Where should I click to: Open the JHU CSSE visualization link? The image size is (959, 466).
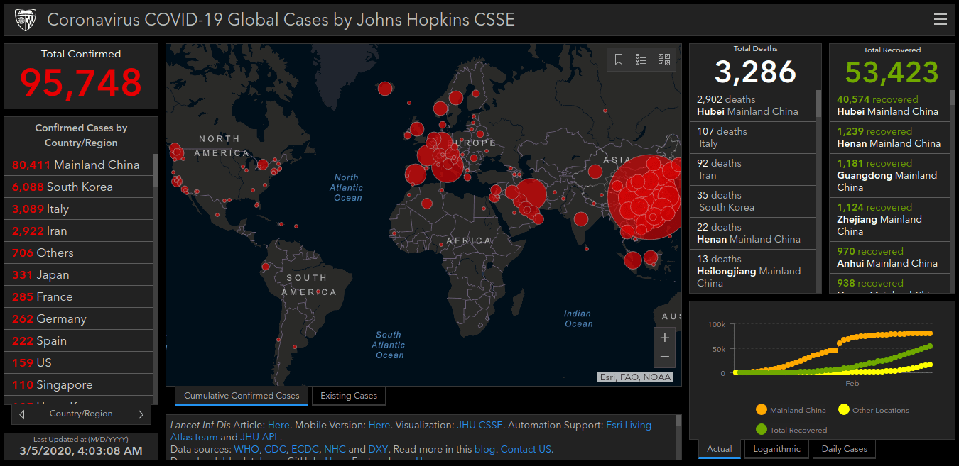point(479,426)
